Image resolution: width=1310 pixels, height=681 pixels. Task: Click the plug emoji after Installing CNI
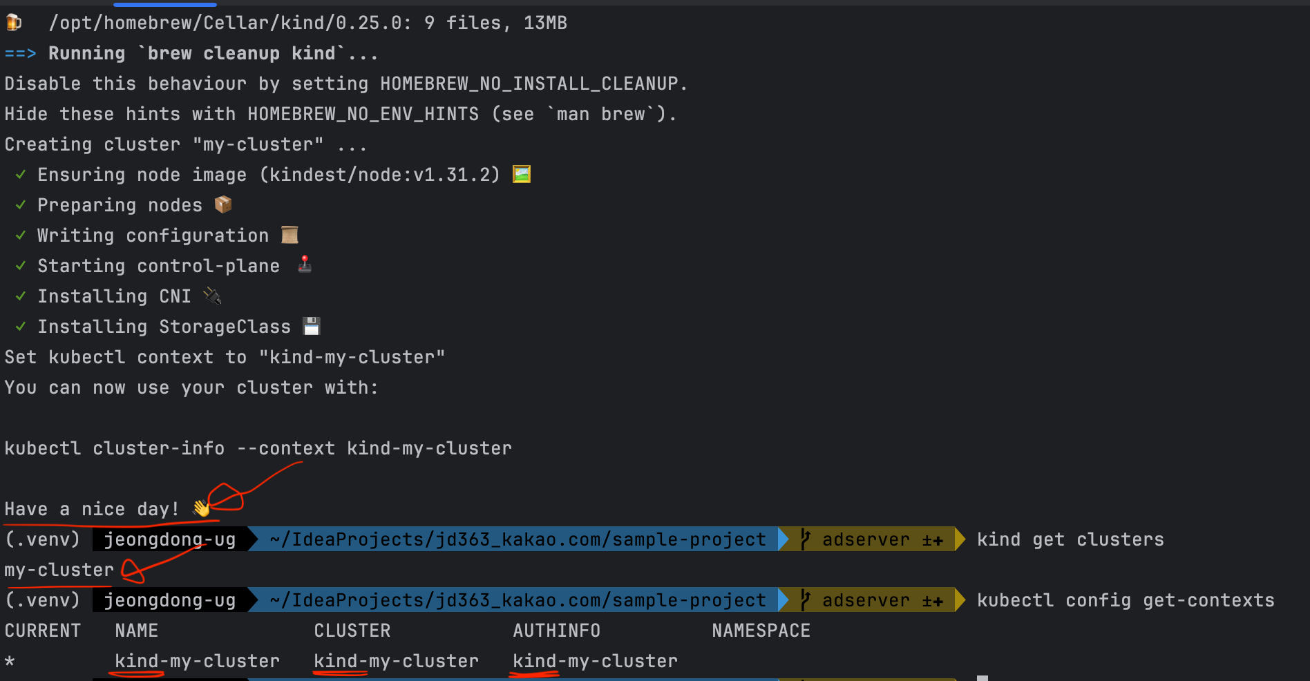pos(212,296)
